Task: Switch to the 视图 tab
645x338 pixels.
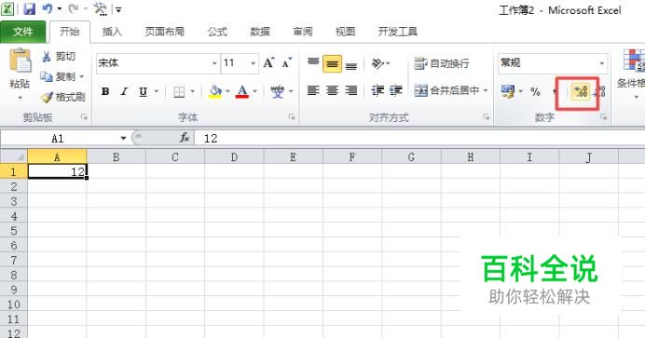Action: tap(345, 32)
